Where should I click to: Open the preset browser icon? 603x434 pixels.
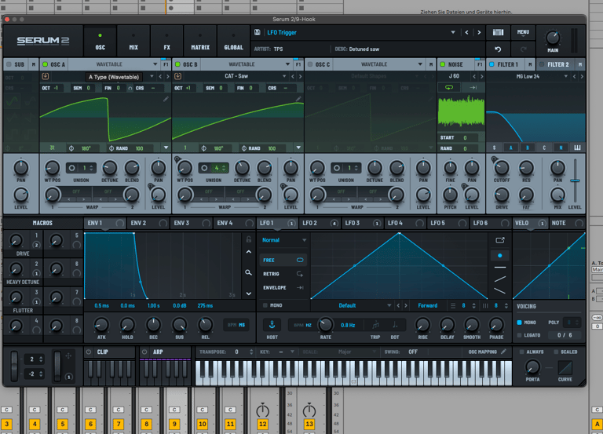tap(498, 32)
